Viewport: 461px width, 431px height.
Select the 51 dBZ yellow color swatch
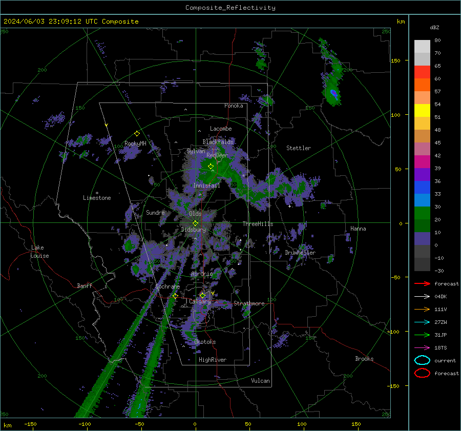click(x=422, y=110)
